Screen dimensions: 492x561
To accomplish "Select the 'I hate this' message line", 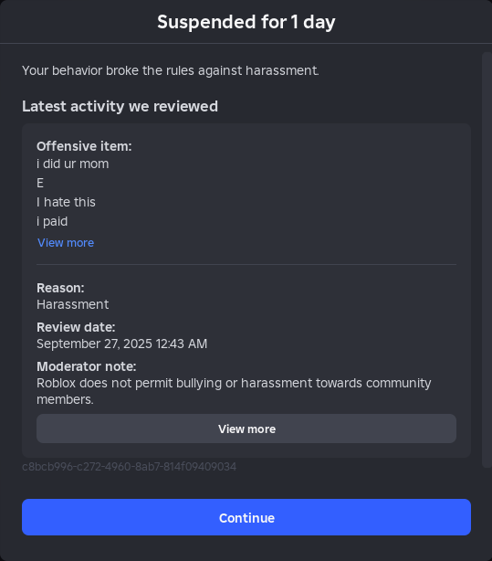I will click(66, 202).
